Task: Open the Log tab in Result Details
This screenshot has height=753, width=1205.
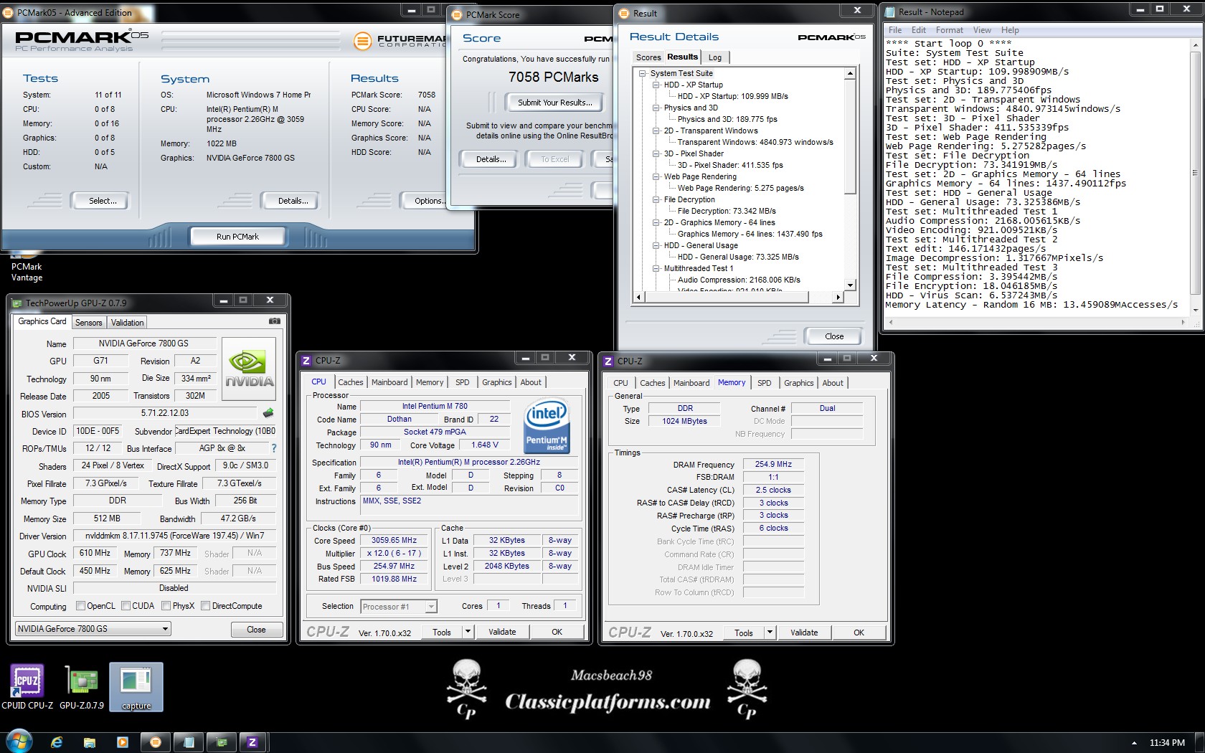Action: (x=715, y=57)
